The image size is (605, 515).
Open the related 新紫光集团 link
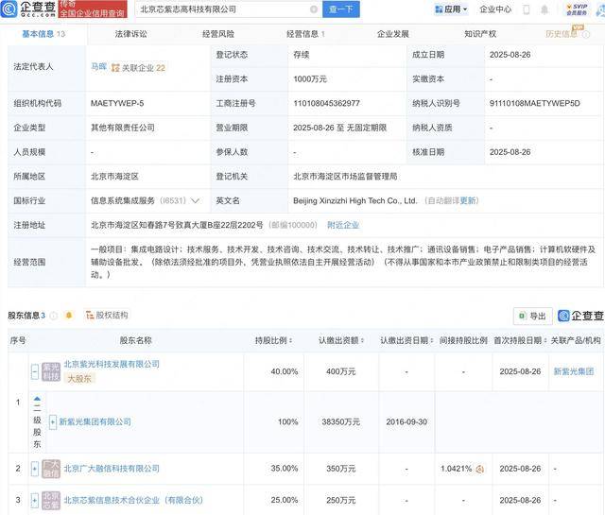[574, 371]
